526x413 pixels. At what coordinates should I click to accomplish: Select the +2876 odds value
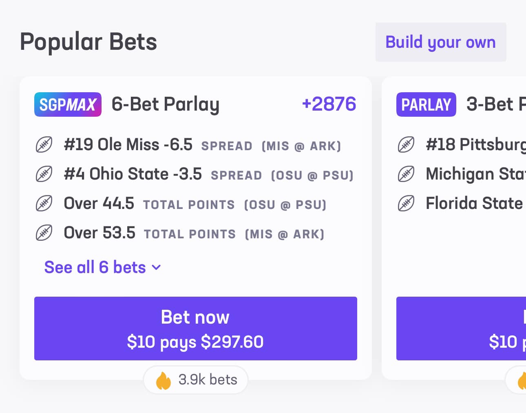[x=329, y=104]
